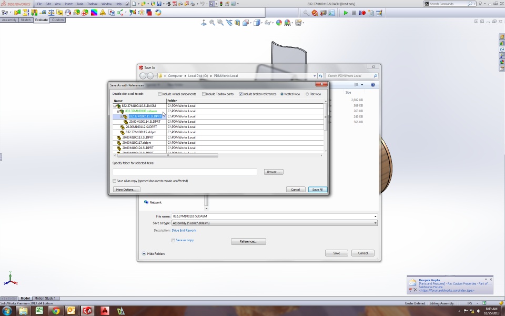Open the Tools menu
This screenshot has height=316, width=505.
tap(80, 4)
